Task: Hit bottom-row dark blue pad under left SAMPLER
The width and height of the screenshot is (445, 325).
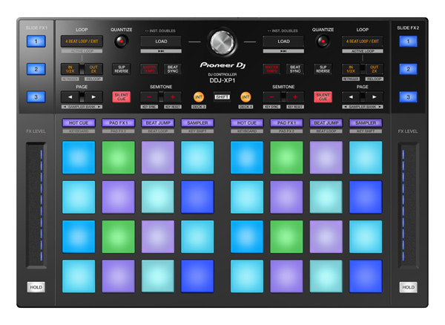Action: 197,276
